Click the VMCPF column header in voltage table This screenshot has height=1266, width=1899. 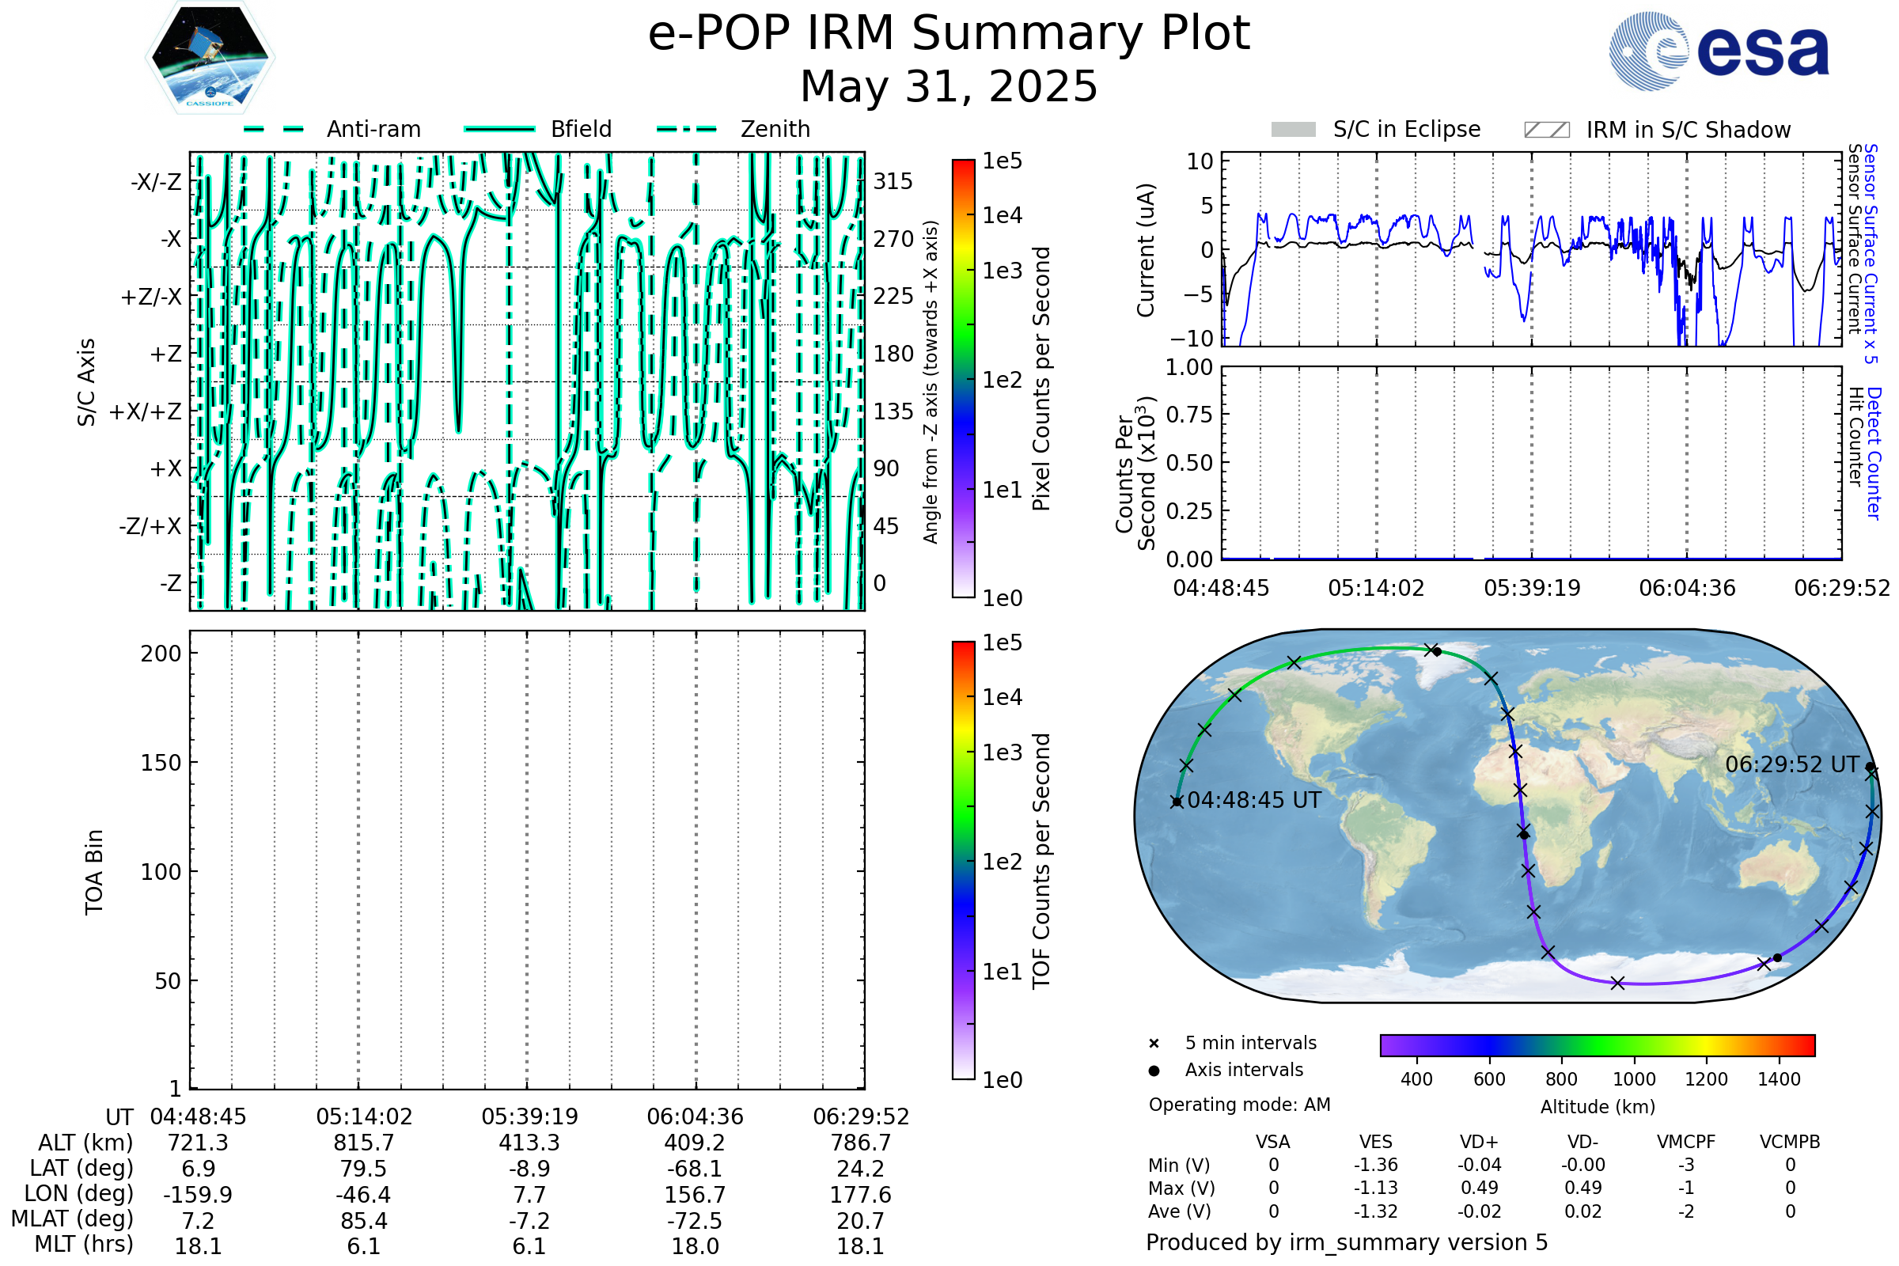tap(1686, 1143)
